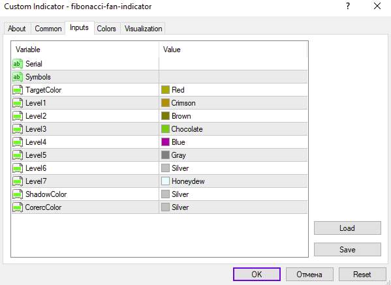Load saved input settings
The height and width of the screenshot is (285, 391).
(347, 228)
